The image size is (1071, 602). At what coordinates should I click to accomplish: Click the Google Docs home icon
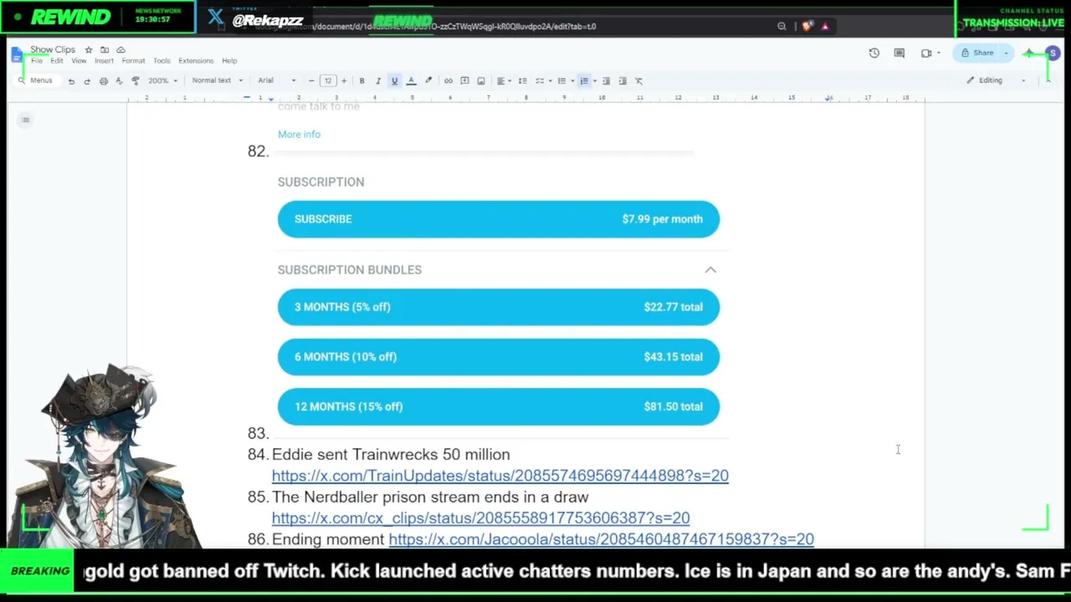click(x=18, y=55)
